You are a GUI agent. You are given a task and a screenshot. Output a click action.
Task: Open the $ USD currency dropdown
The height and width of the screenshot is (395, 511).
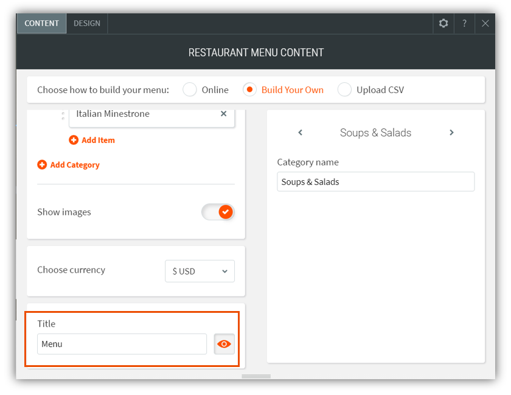click(200, 271)
